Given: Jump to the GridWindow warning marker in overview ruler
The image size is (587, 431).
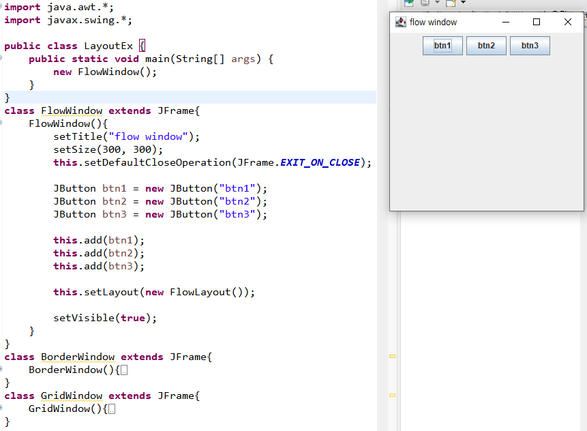Looking at the screenshot, I should click(392, 395).
